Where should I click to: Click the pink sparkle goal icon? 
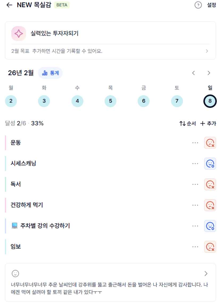click(x=19, y=34)
